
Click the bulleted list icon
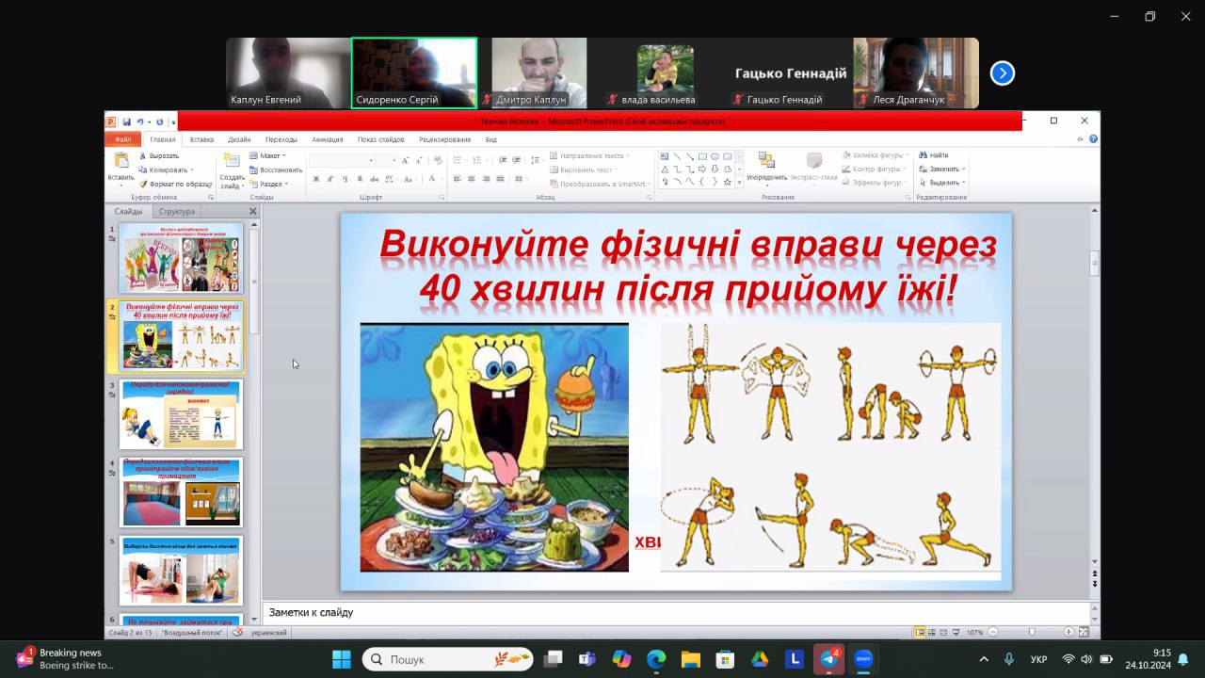pyautogui.click(x=458, y=161)
